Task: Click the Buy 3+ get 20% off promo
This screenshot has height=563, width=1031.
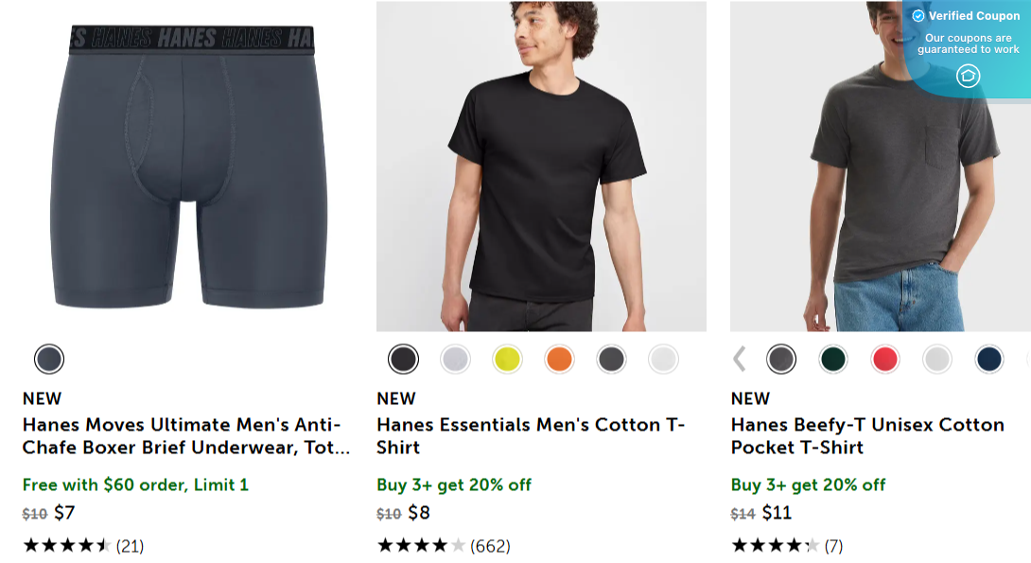Action: (456, 484)
